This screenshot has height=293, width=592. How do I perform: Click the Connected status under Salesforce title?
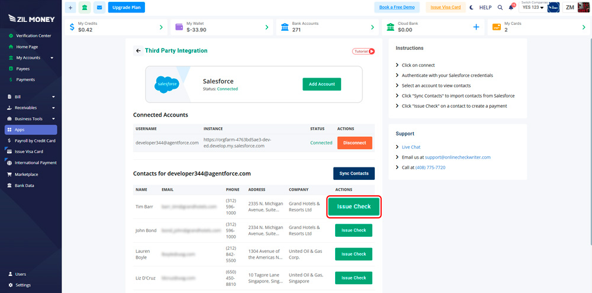227,89
